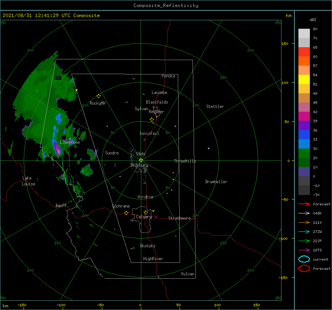The image size is (332, 310).
Task: Click the Lake Louise label
Action: [x=28, y=181]
